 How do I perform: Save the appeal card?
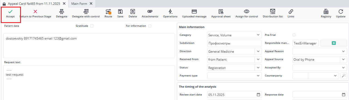pyautogui.click(x=120, y=11)
